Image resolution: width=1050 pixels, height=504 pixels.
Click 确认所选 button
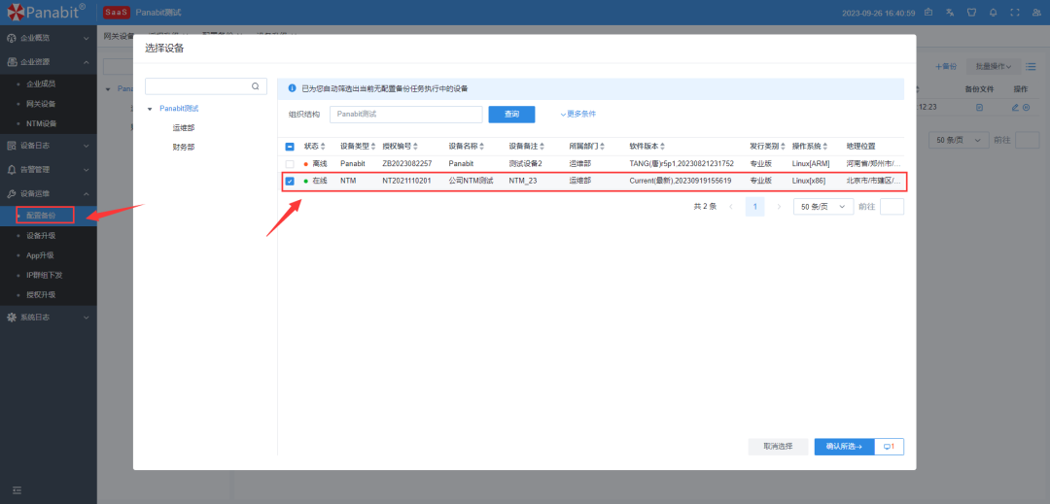click(845, 447)
